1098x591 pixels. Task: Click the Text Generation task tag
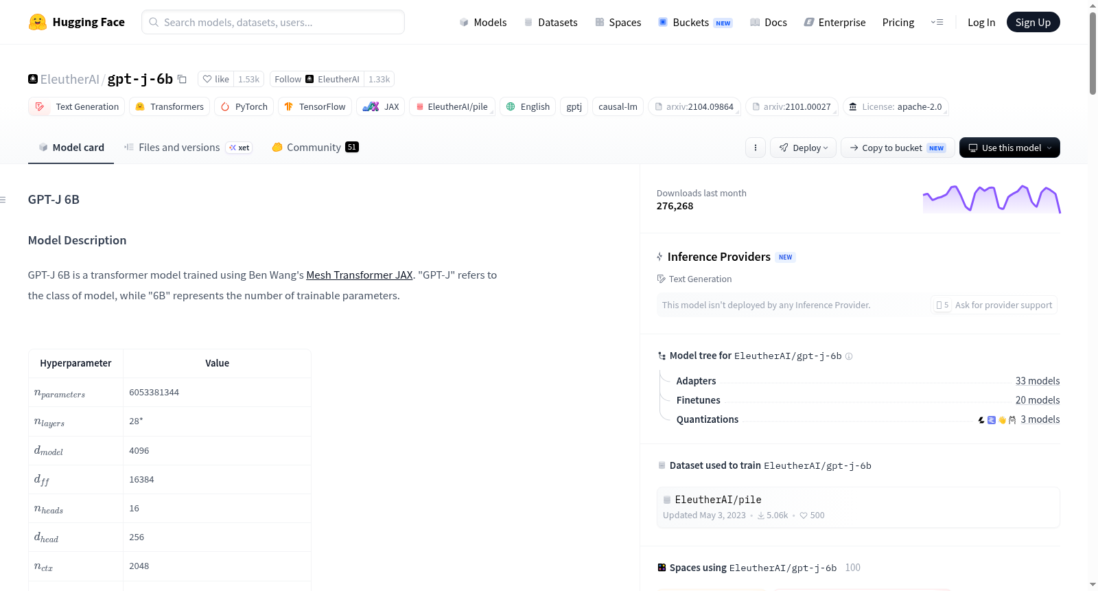click(x=77, y=106)
